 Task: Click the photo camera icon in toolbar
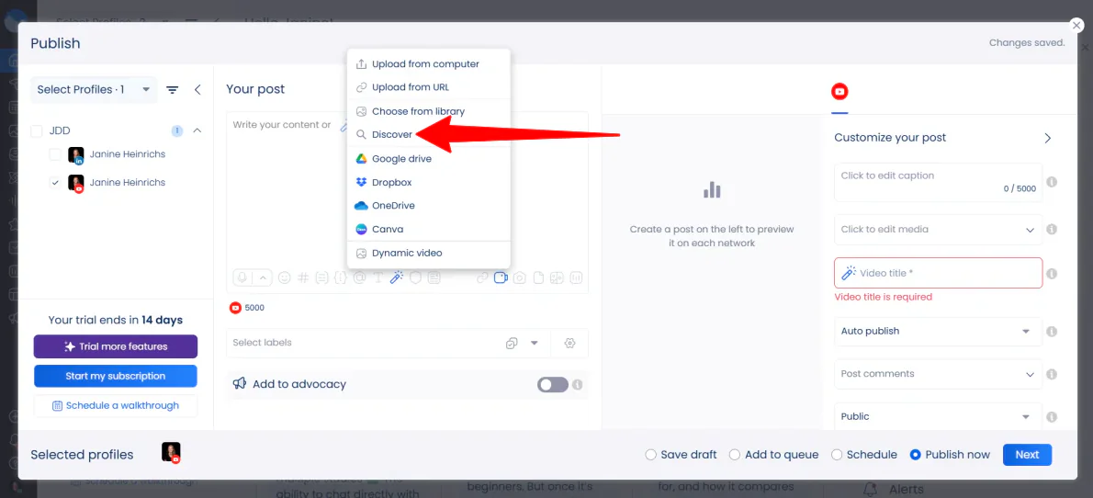point(519,277)
